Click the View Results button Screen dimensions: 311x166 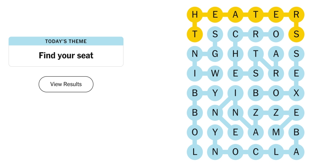(x=66, y=84)
